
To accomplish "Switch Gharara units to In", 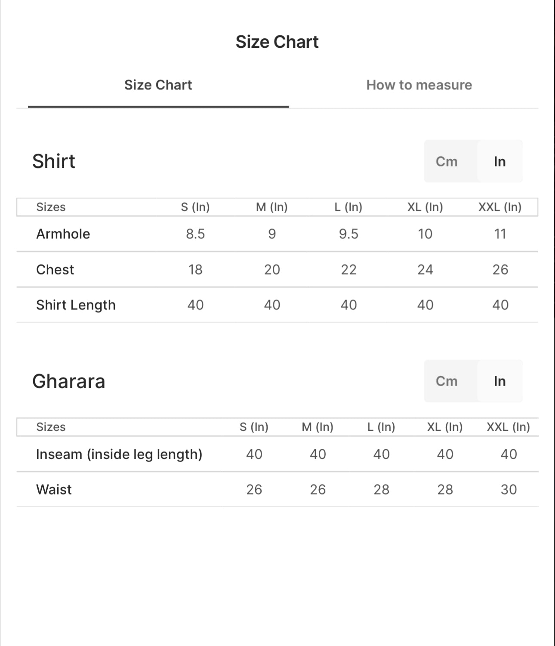I will [x=499, y=381].
